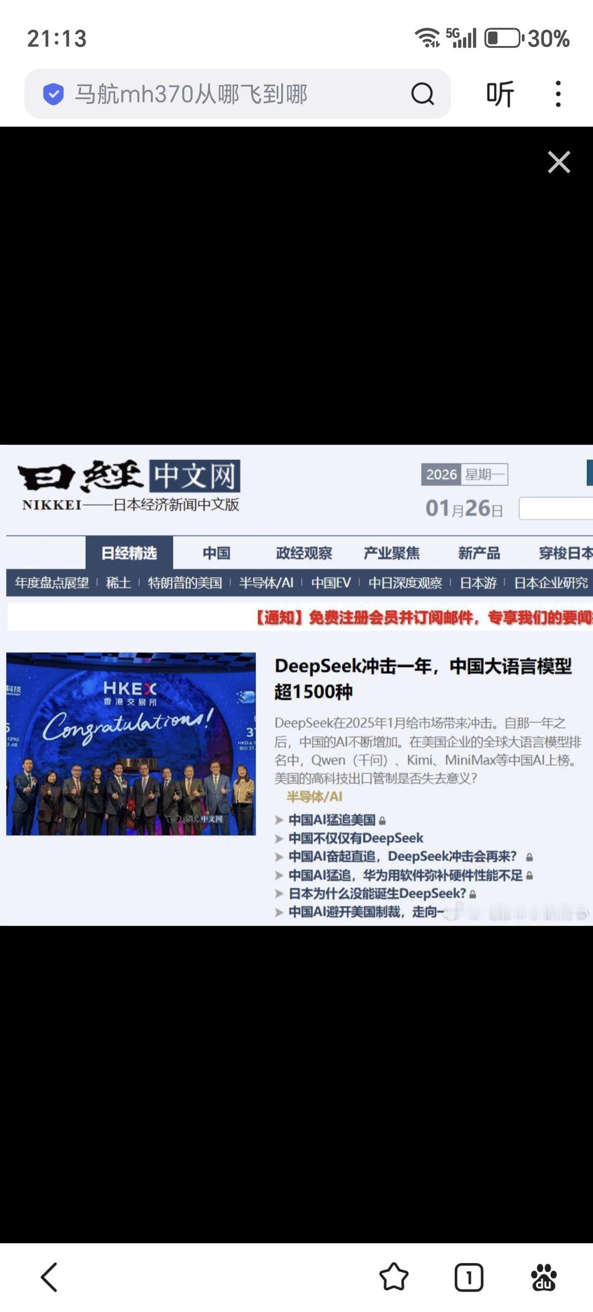Open 中国AI避开美国制裁 article
Screen dimensions: 593x1312
click(x=366, y=912)
